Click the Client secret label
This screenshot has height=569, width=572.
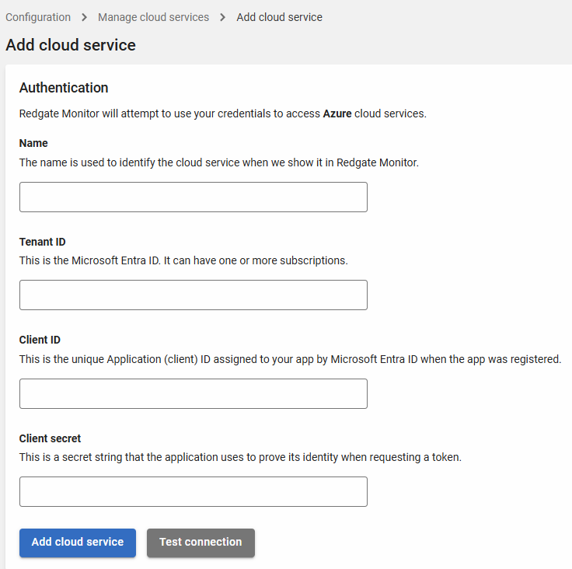[50, 438]
